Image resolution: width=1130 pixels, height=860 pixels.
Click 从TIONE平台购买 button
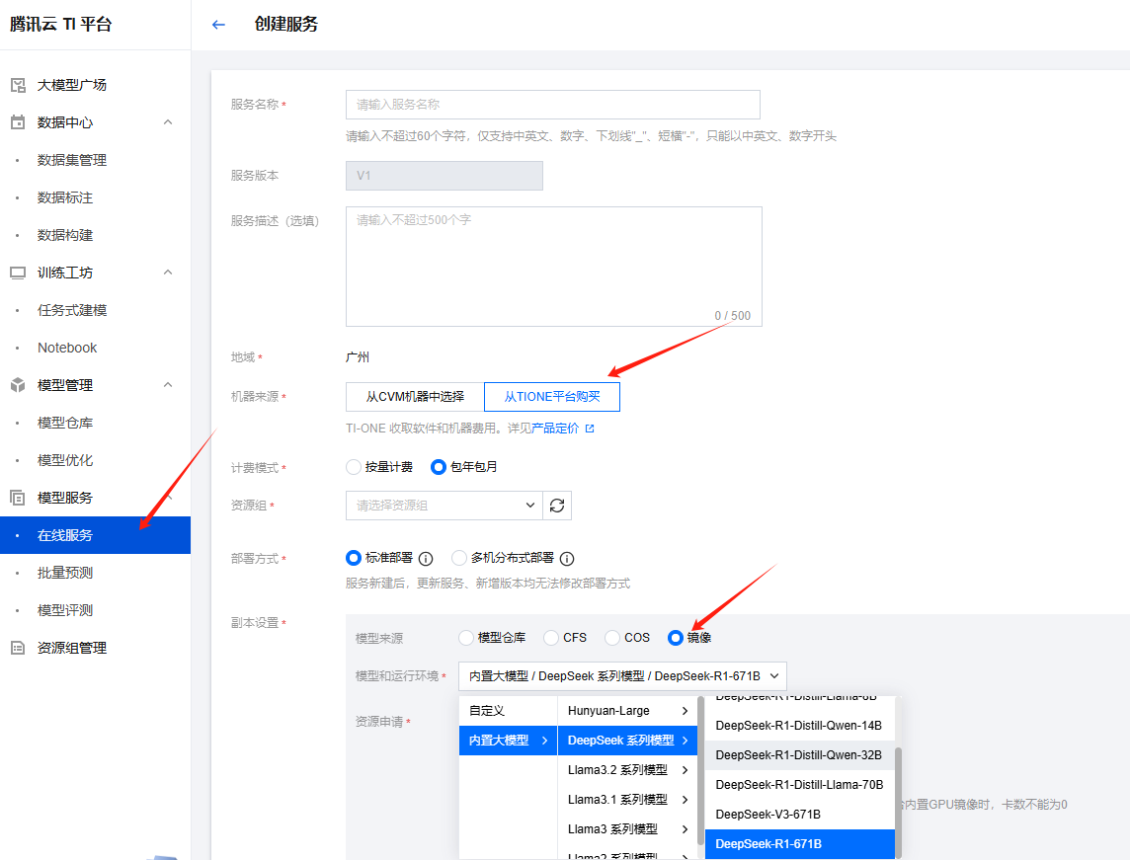(552, 397)
